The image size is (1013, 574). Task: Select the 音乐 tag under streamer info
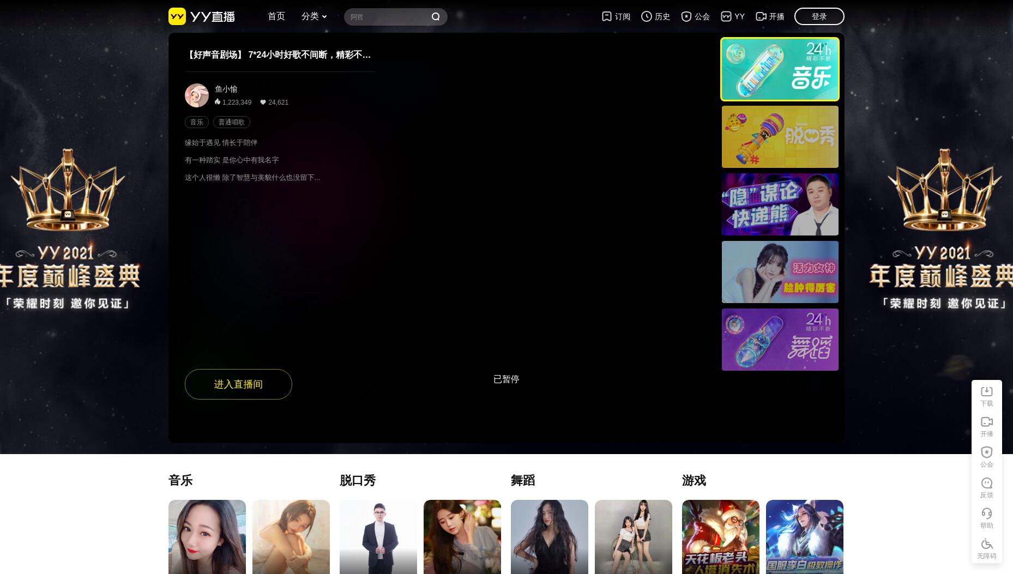click(x=197, y=122)
